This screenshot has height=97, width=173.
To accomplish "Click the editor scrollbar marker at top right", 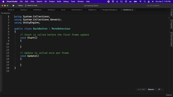I will point(169,18).
